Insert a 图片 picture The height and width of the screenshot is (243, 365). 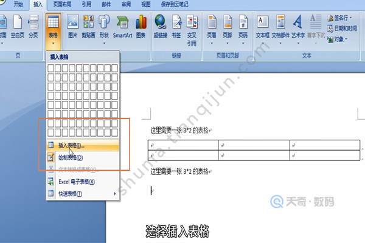[x=72, y=27]
